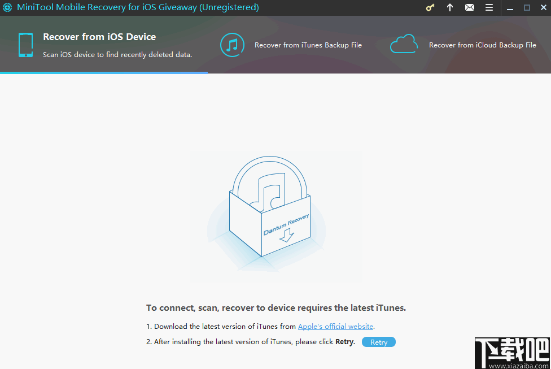Click step 1 download instruction line
Image resolution: width=551 pixels, height=369 pixels.
tap(260, 326)
